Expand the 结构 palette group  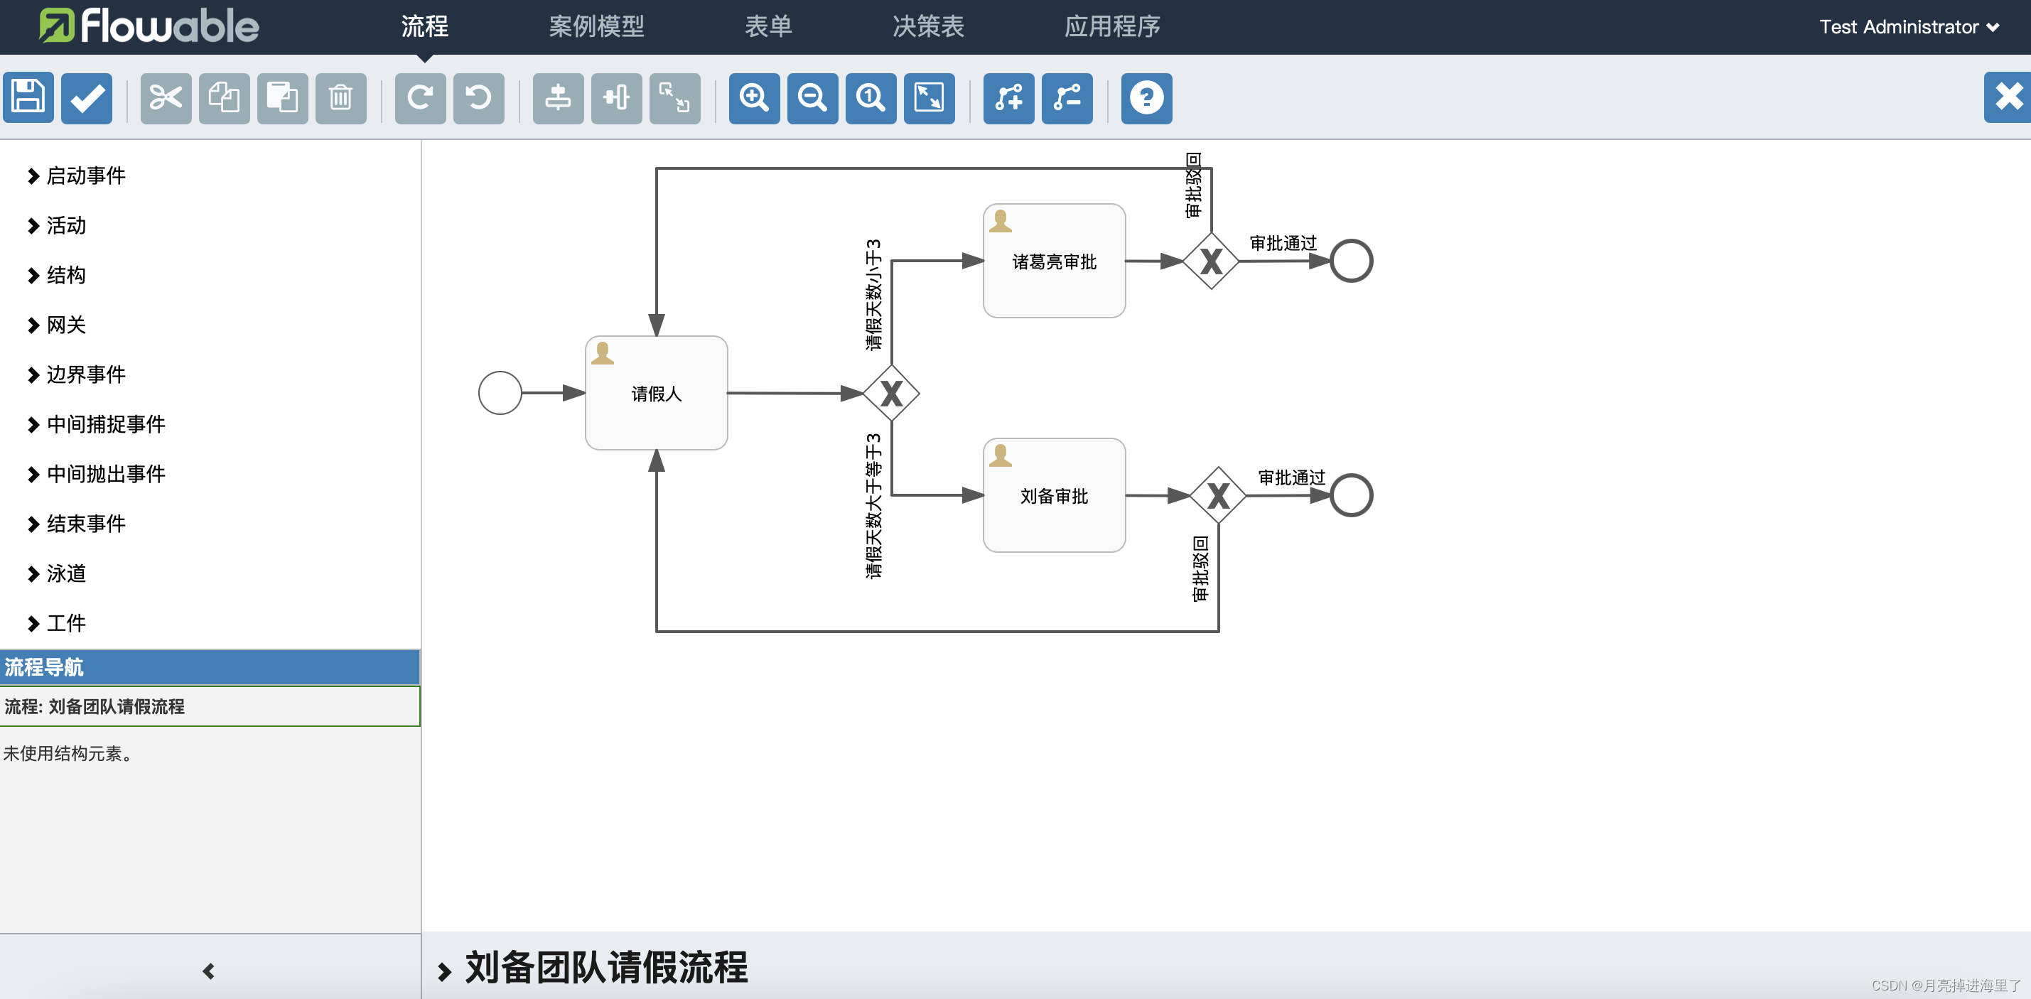(x=57, y=275)
